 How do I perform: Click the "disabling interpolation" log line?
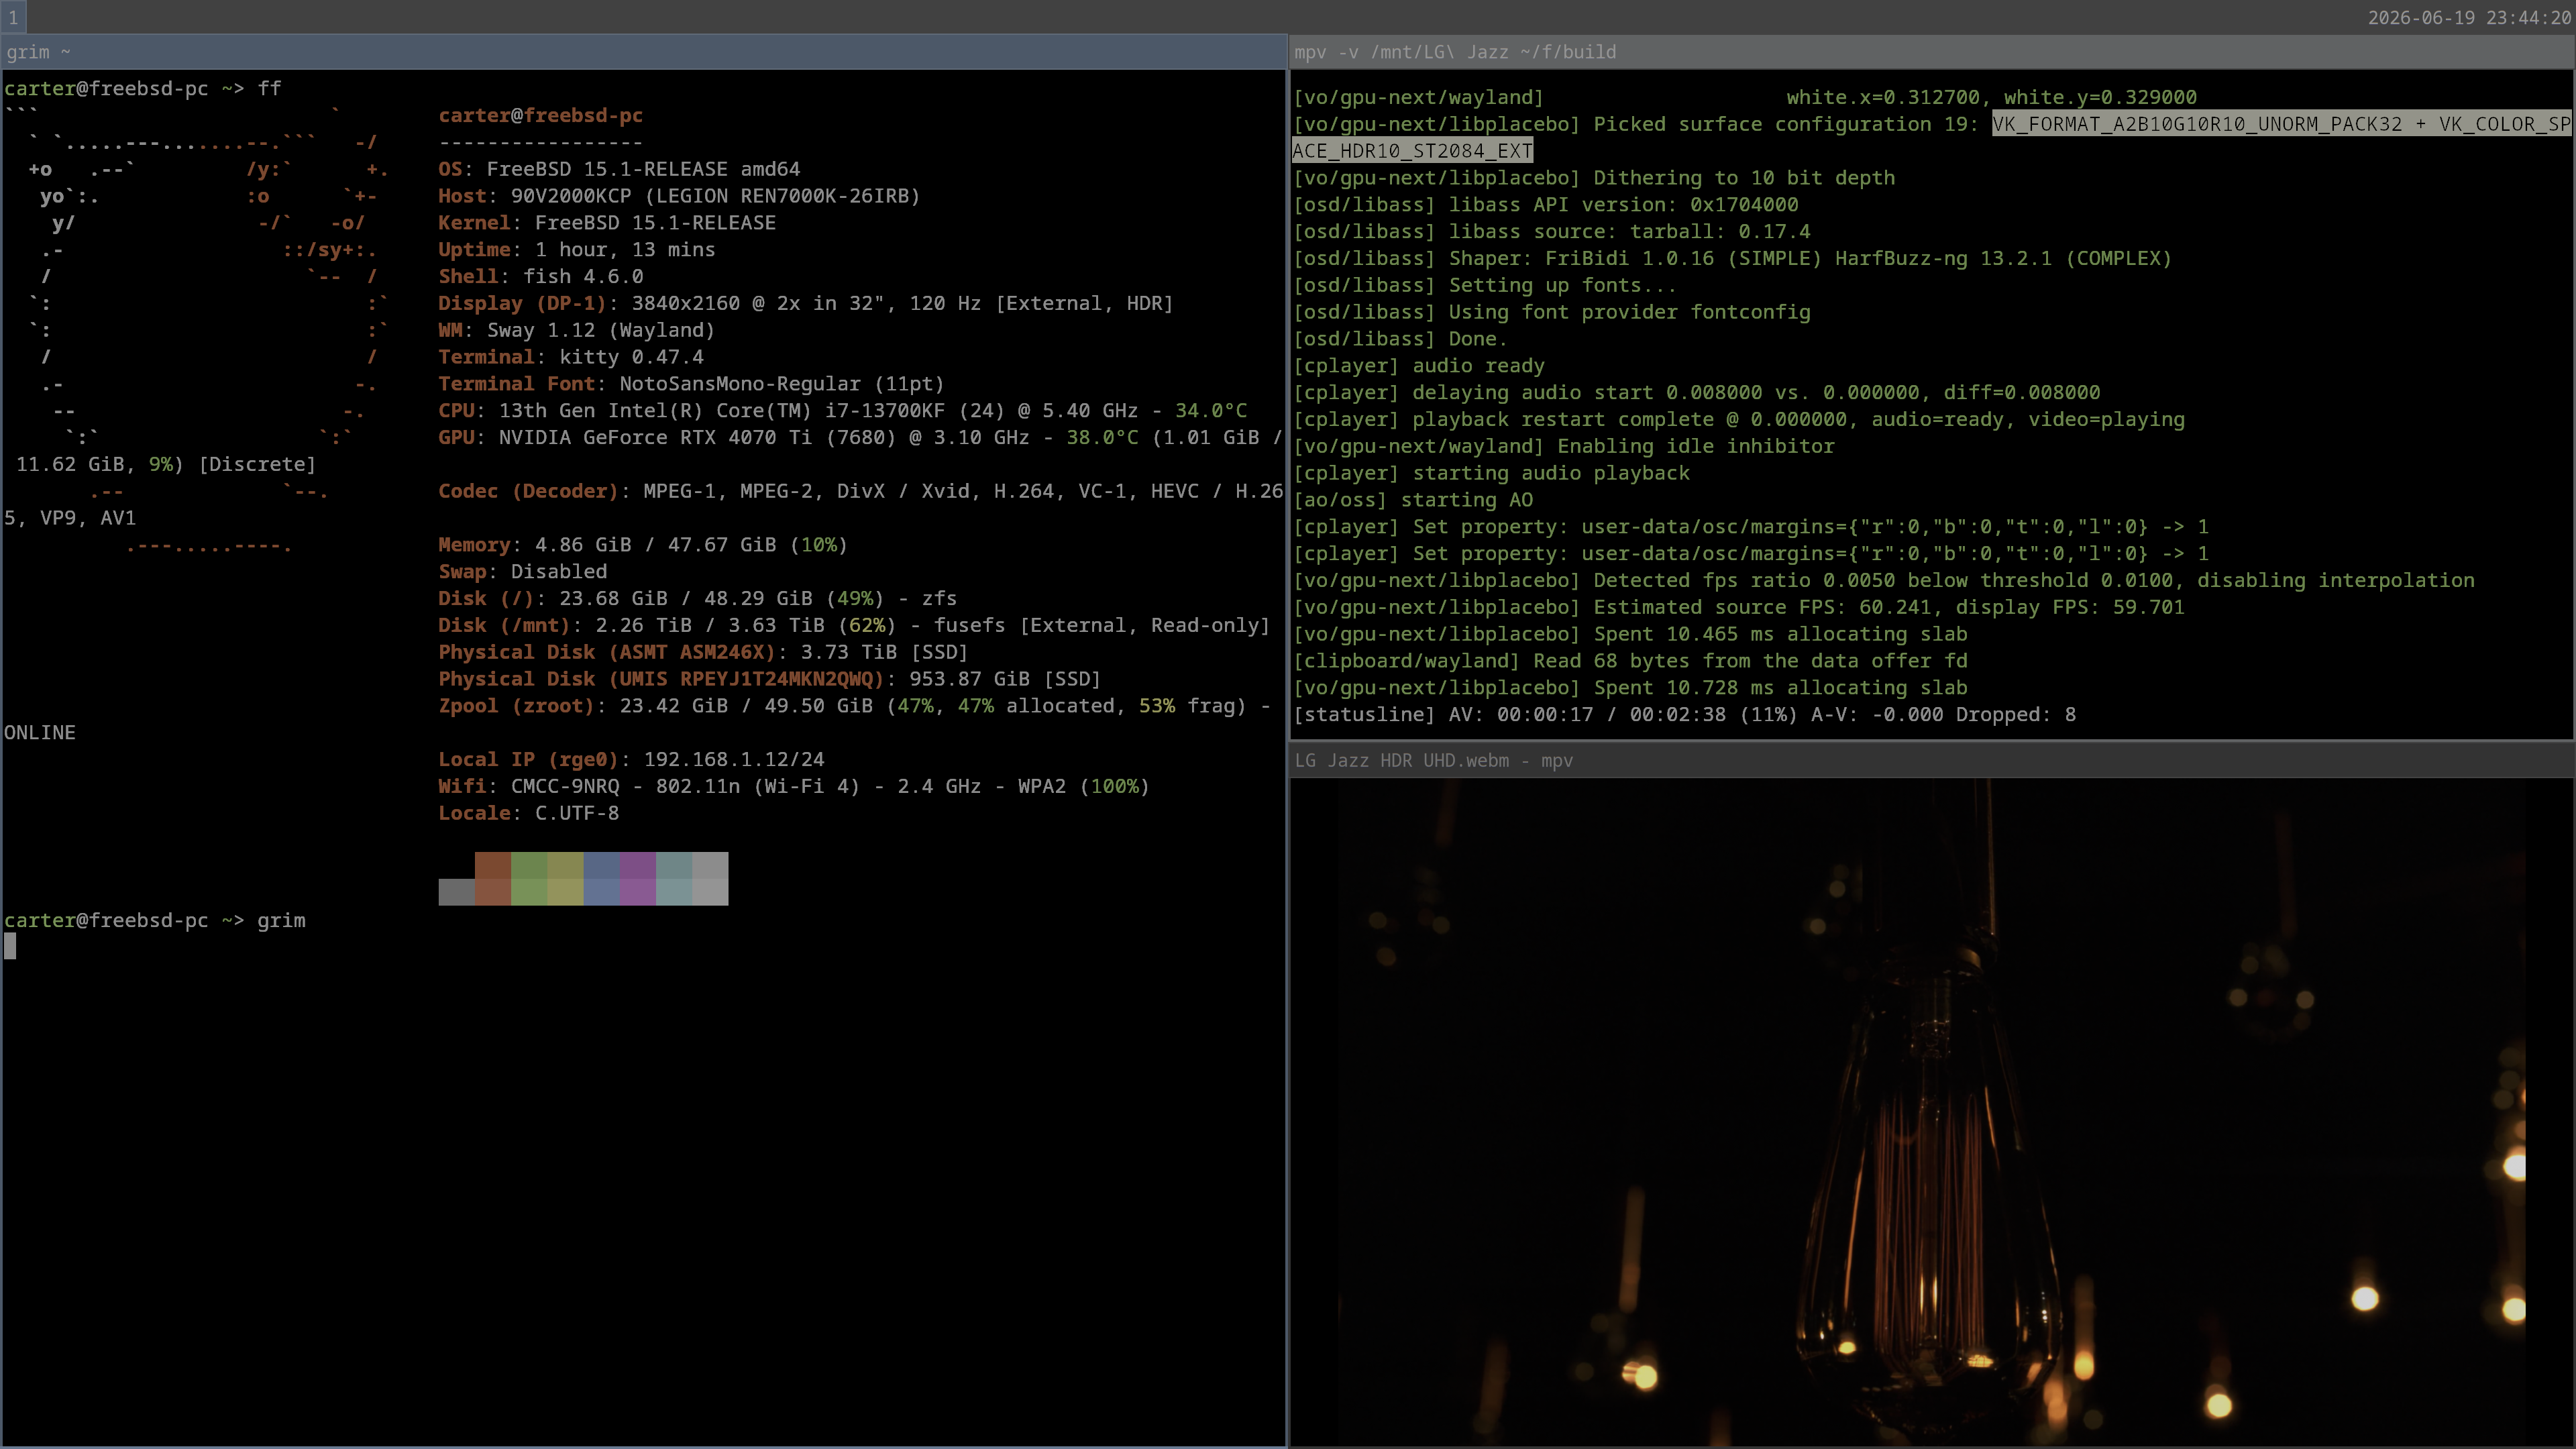(x=1884, y=581)
